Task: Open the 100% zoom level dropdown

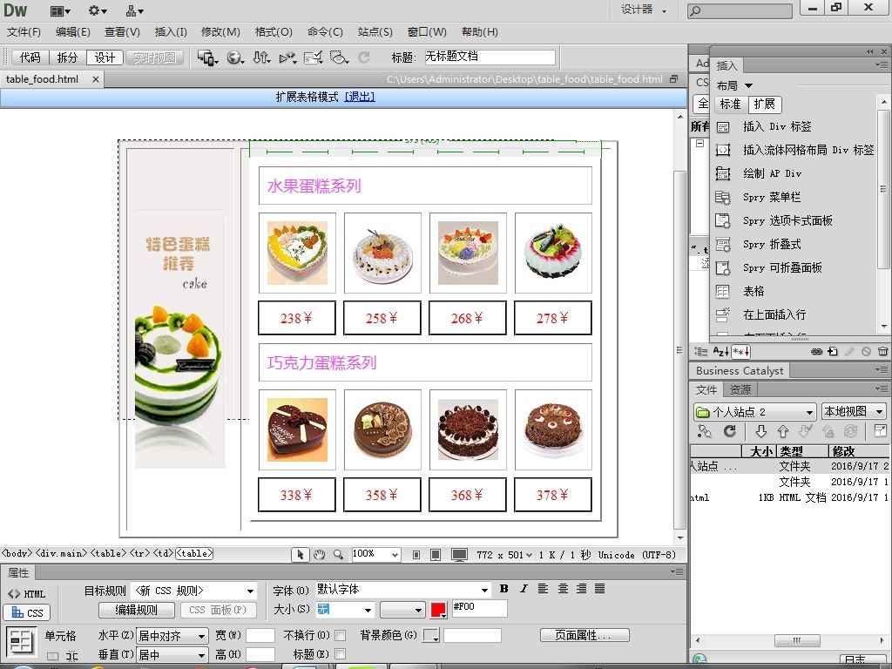Action: point(376,554)
